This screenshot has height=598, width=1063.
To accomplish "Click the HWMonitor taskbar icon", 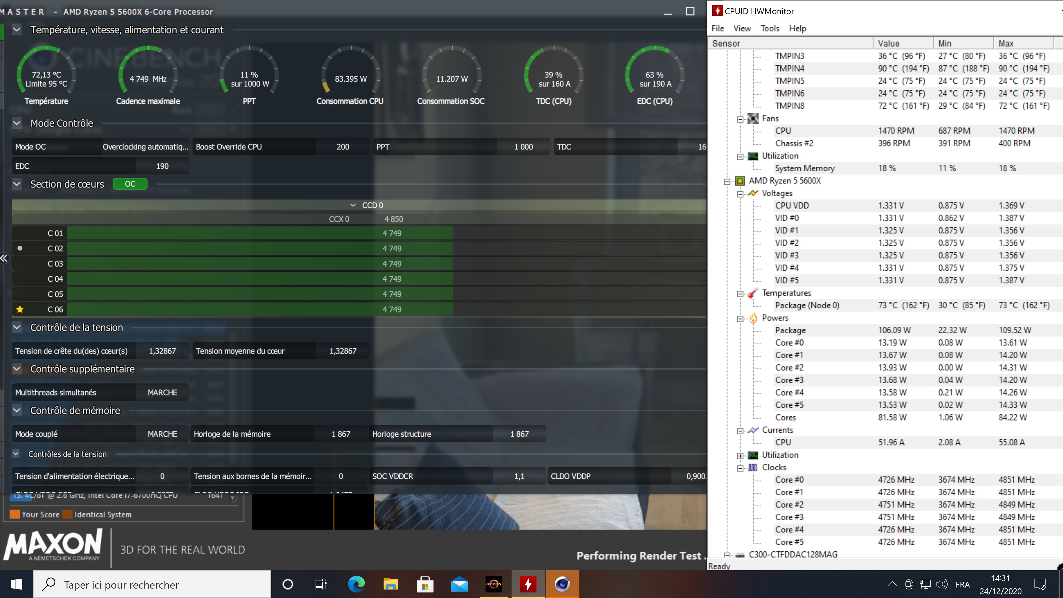I will pos(528,584).
